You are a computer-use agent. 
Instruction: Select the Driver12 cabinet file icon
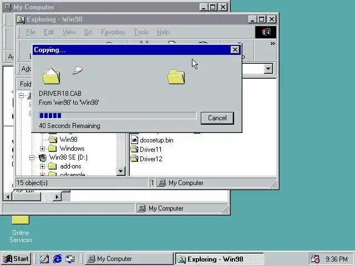coord(134,158)
